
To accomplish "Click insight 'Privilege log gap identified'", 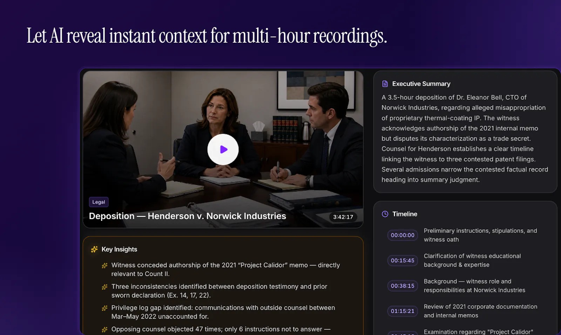I will (x=223, y=312).
